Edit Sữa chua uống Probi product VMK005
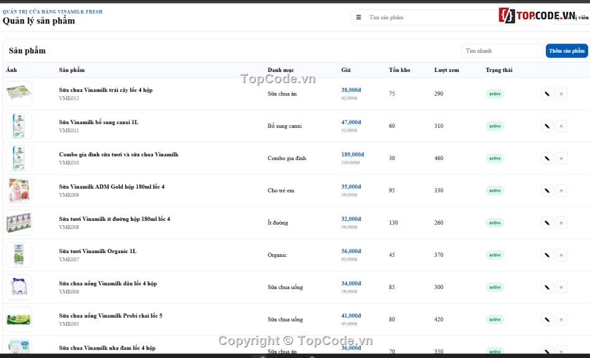 pos(547,320)
